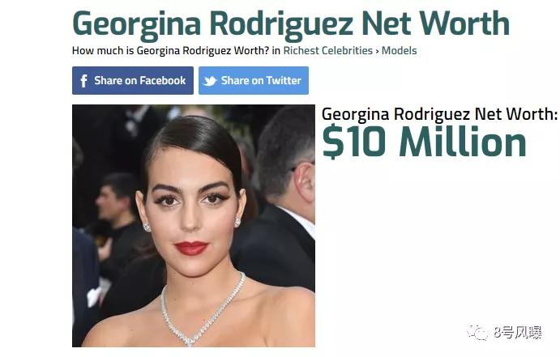This screenshot has width=560, height=357.
Task: Click the $10 Million net worth figure
Action: click(424, 142)
